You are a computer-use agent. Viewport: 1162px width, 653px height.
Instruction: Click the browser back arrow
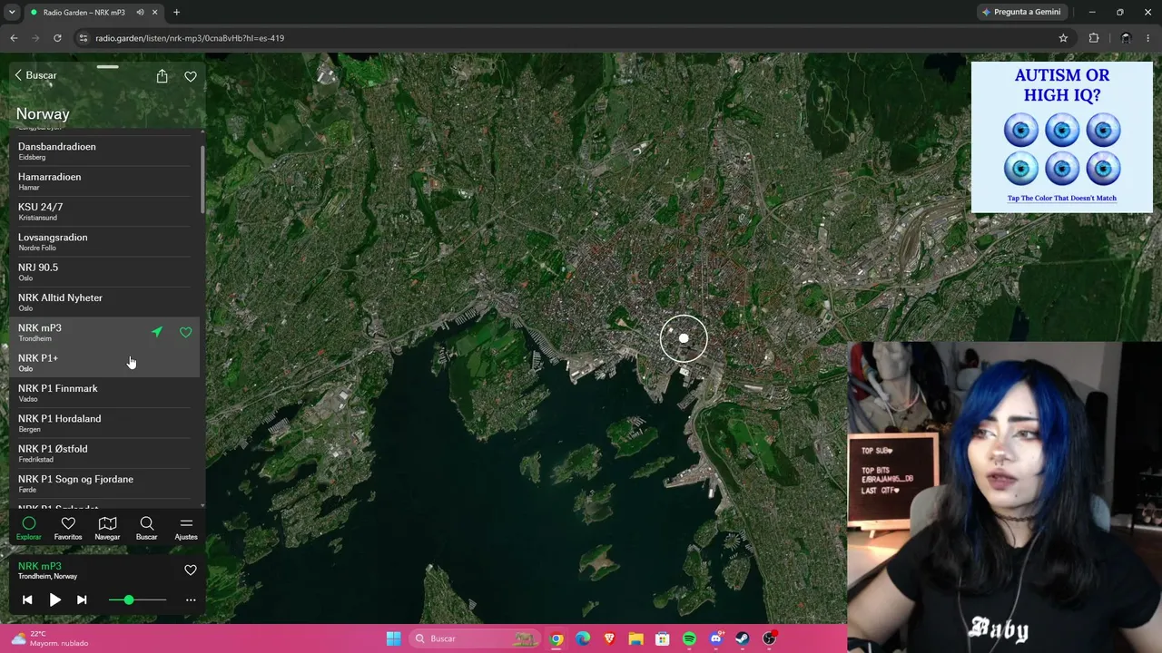(x=14, y=38)
